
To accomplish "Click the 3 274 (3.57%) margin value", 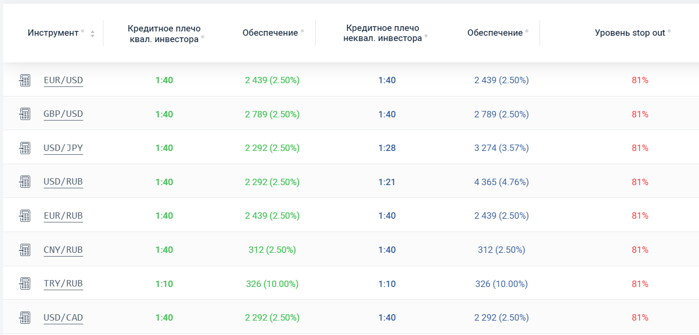I will (x=502, y=148).
